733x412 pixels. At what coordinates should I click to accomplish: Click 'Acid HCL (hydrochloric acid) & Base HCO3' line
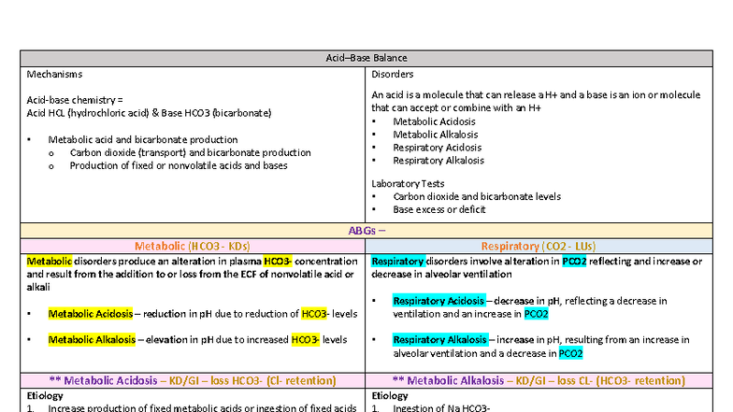coord(149,113)
